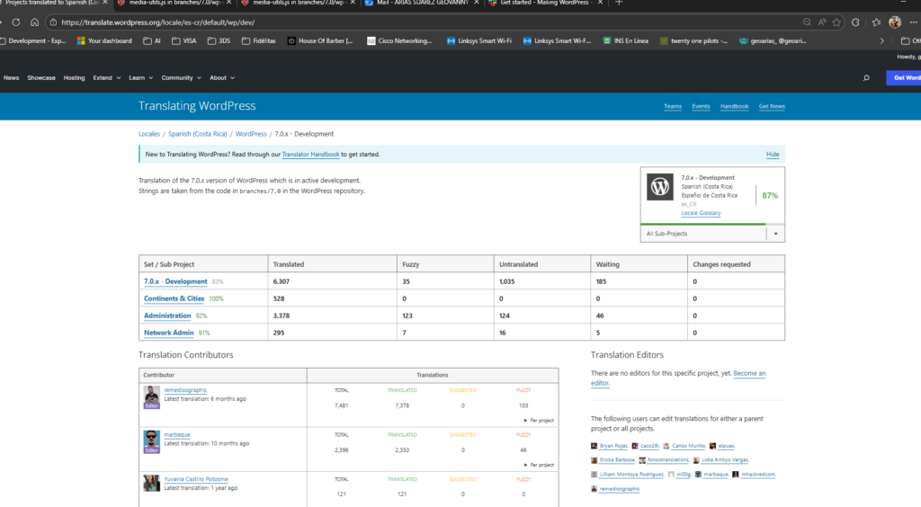
Task: Open the browser profile avatar
Action: [894, 22]
